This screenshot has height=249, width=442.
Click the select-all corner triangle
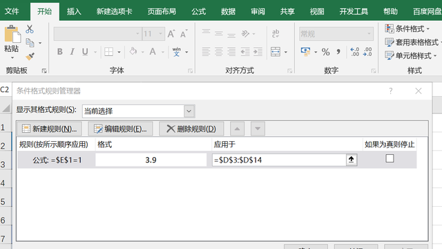[x=6, y=108]
